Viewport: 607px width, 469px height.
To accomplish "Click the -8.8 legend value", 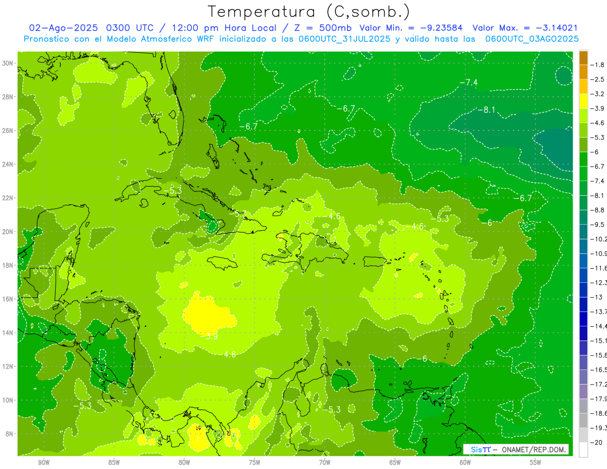I will [598, 210].
